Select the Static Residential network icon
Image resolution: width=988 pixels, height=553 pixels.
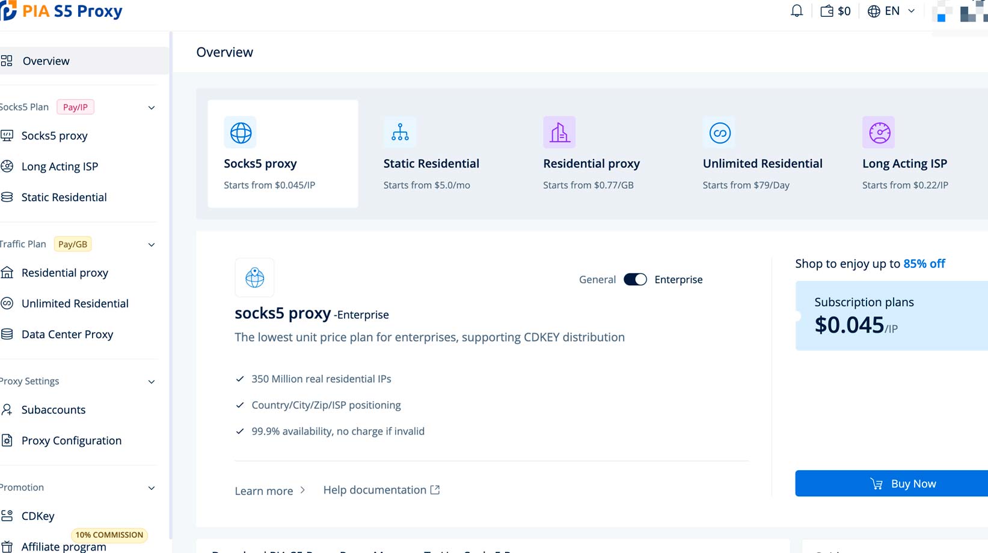(x=400, y=133)
